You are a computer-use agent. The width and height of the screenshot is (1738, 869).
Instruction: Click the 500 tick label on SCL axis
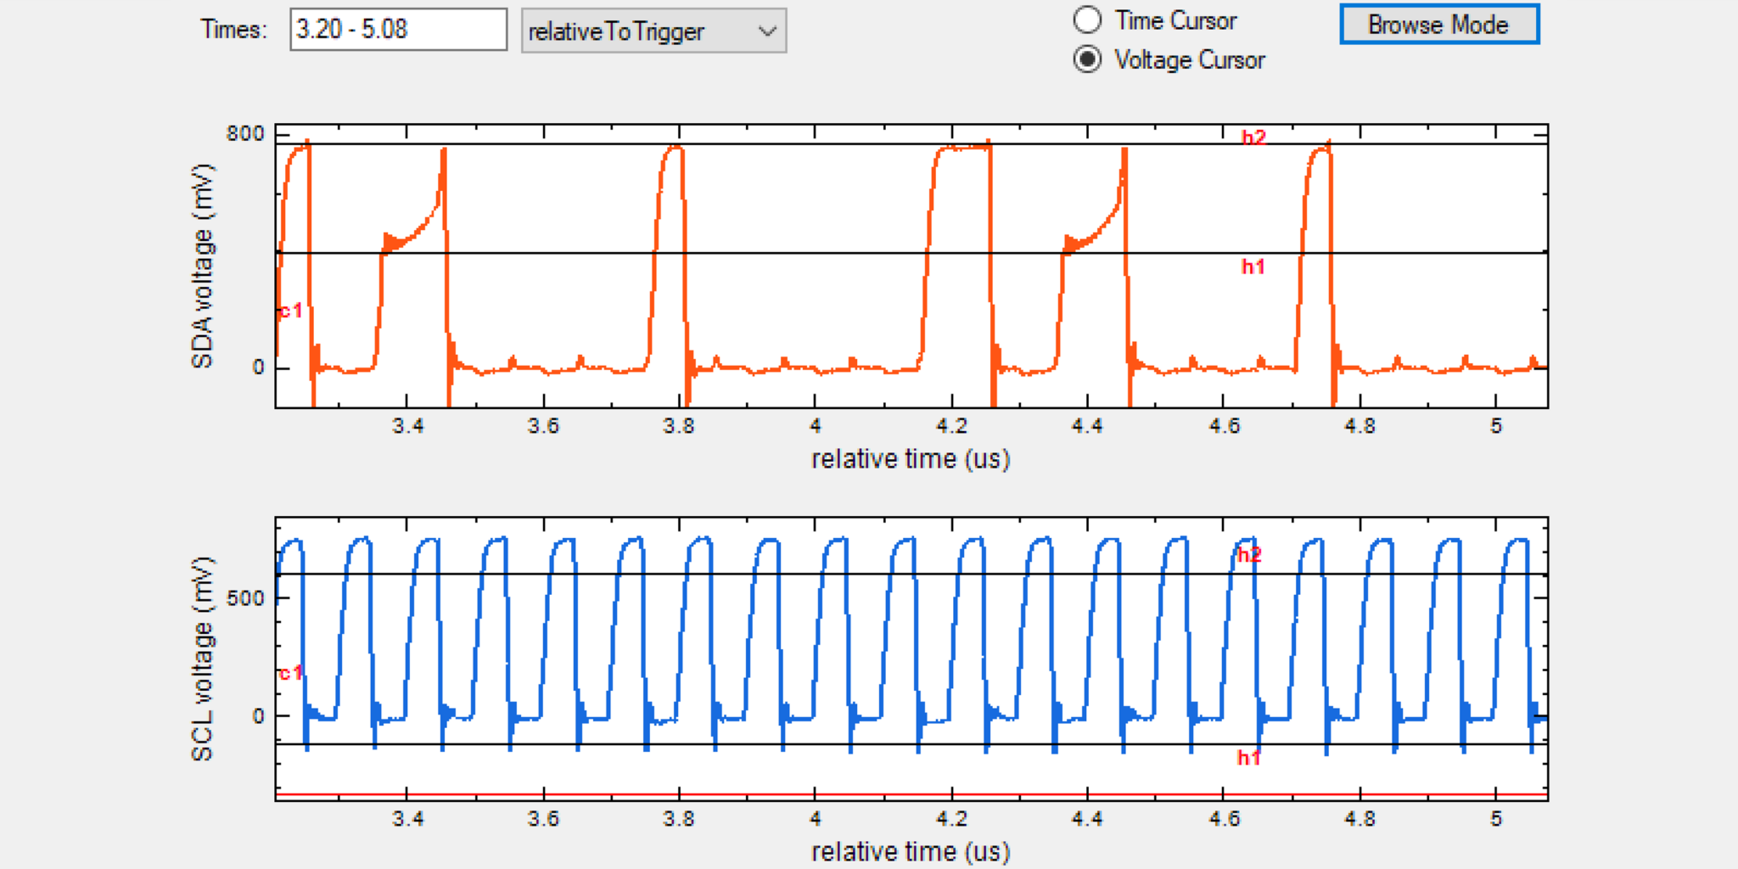245,598
